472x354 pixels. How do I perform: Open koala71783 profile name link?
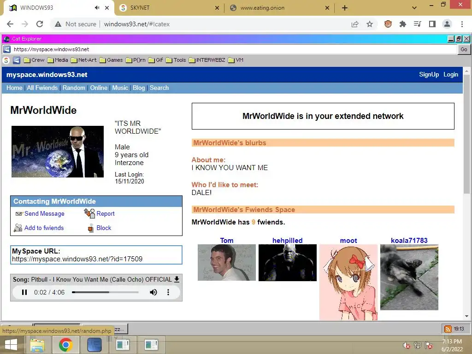click(x=409, y=241)
